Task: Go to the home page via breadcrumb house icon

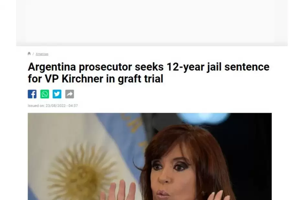Action: click(29, 54)
